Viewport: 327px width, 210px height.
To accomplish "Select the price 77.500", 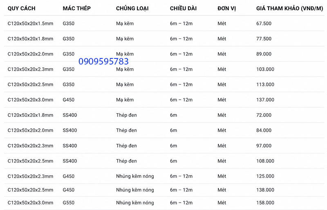I will [264, 38].
